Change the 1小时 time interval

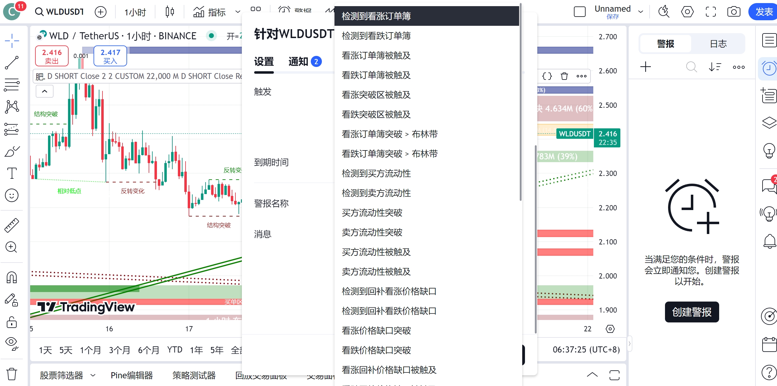[135, 12]
